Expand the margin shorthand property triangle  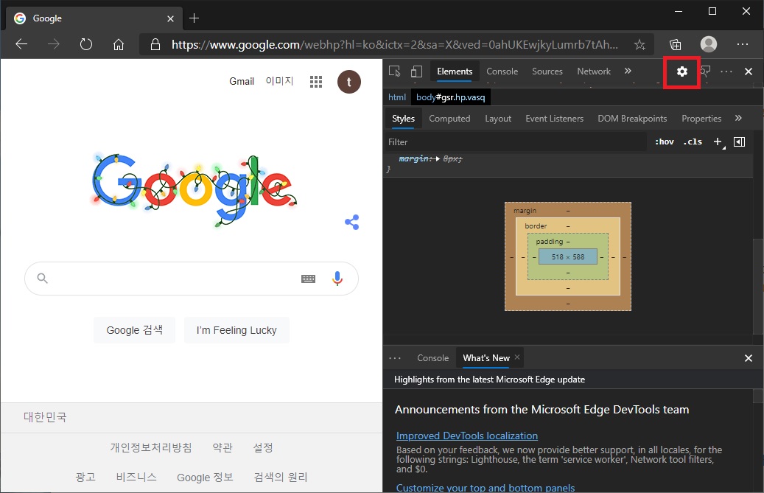click(438, 159)
